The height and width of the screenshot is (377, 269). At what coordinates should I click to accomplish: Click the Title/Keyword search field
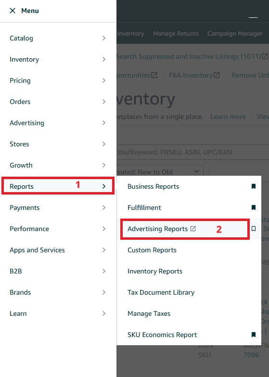193,152
